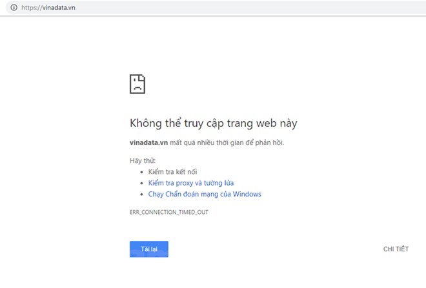Click the sad page error icon

coord(137,84)
